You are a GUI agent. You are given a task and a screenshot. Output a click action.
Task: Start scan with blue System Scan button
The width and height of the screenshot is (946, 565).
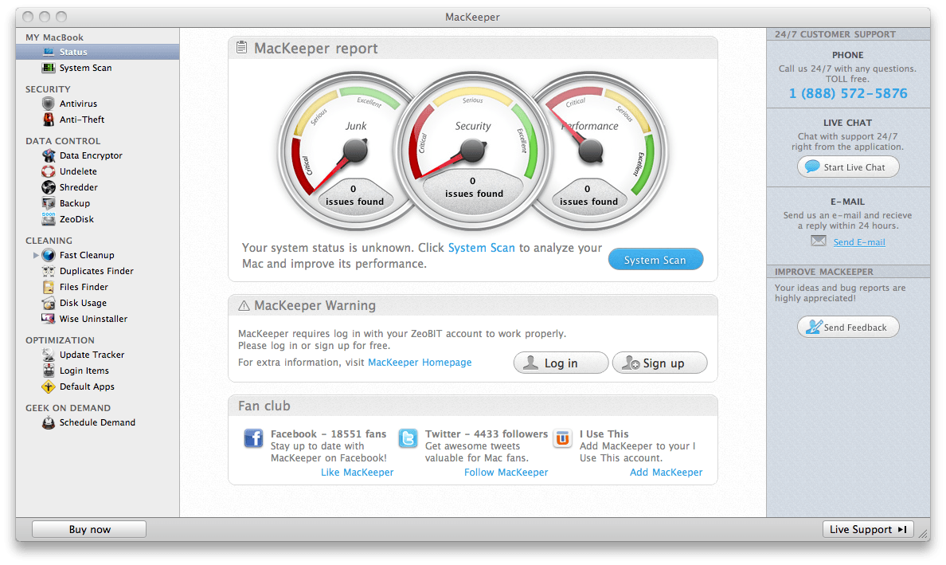tap(655, 260)
